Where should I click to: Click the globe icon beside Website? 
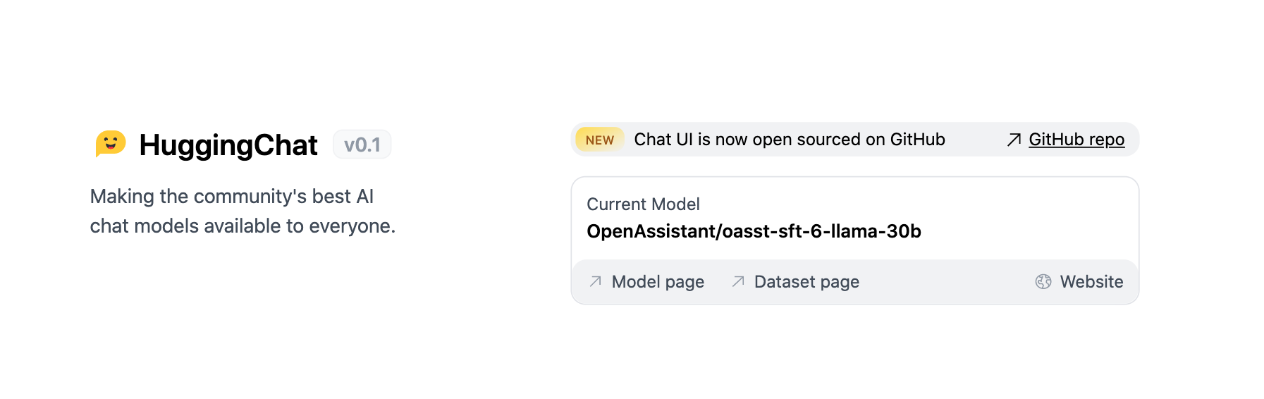1043,281
